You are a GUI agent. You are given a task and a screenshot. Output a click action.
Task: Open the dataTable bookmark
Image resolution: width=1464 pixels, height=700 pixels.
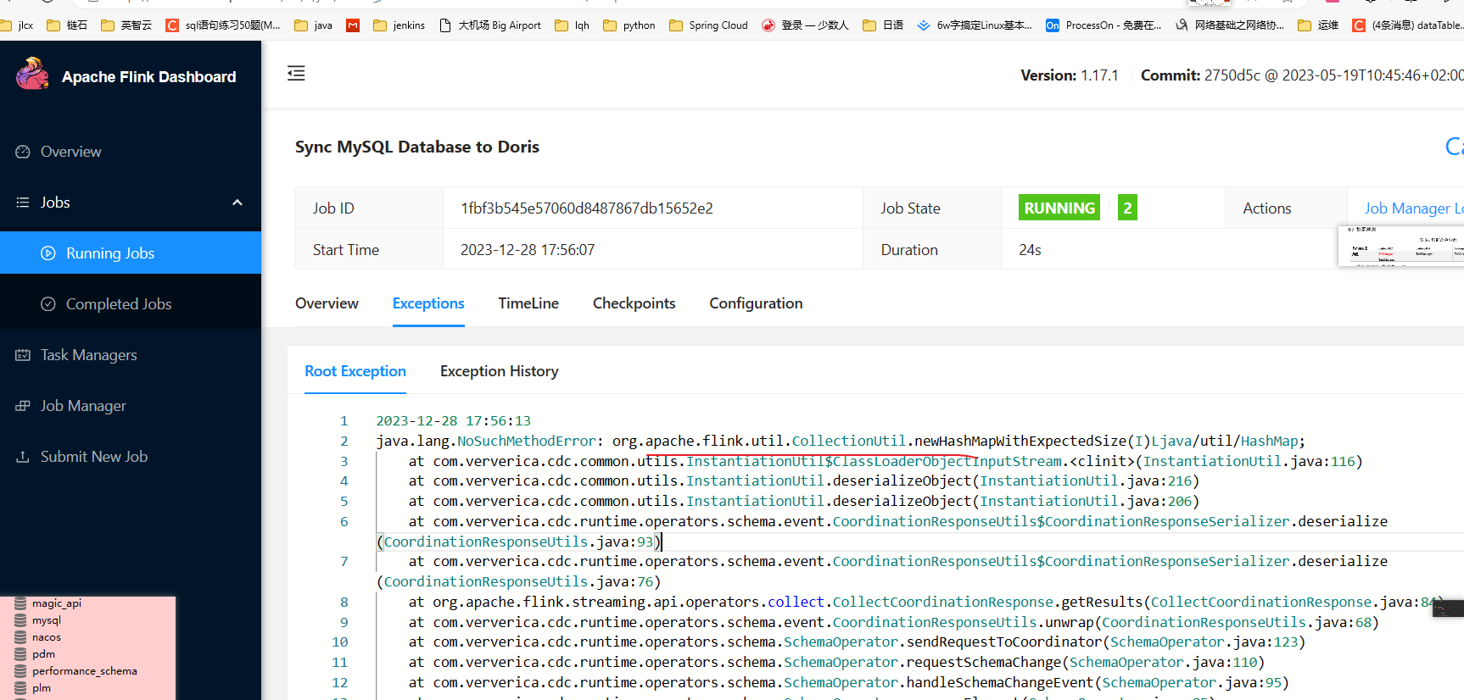pos(1407,25)
